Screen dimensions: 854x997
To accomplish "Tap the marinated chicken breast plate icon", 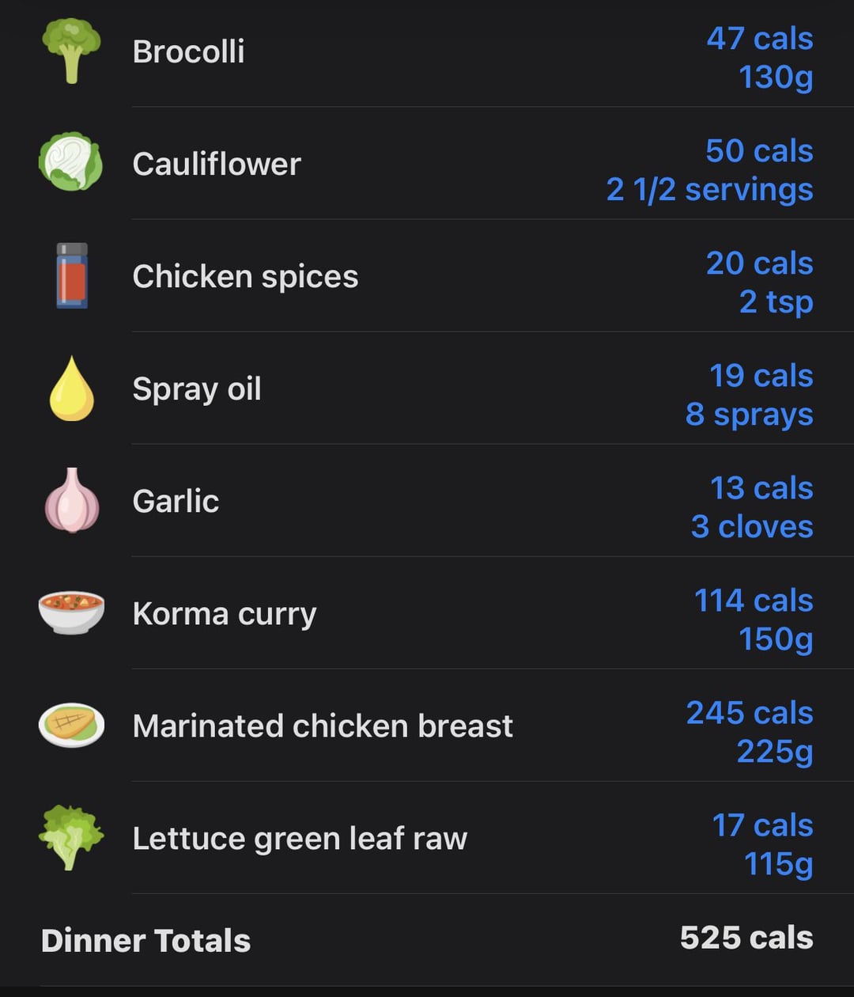I will pos(71,725).
